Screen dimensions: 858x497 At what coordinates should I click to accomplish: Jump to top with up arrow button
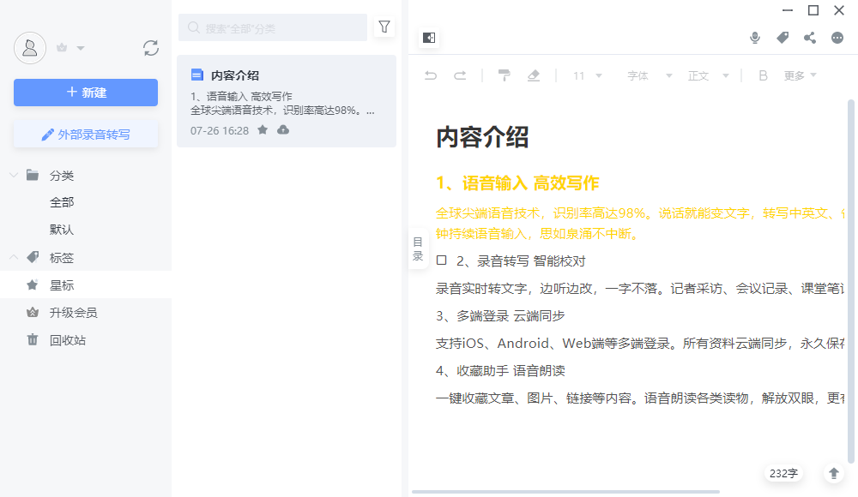click(x=833, y=474)
